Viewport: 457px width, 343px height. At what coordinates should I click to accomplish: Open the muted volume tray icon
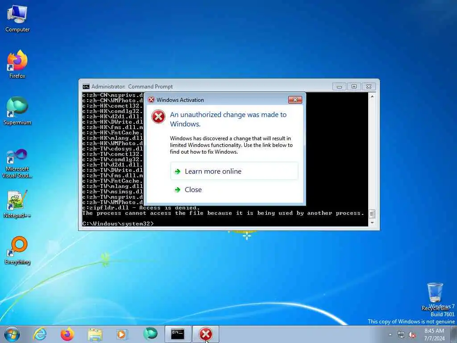(412, 335)
